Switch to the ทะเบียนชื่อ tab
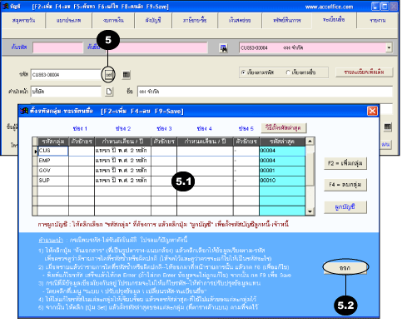The width and height of the screenshot is (402, 323). 334,20
